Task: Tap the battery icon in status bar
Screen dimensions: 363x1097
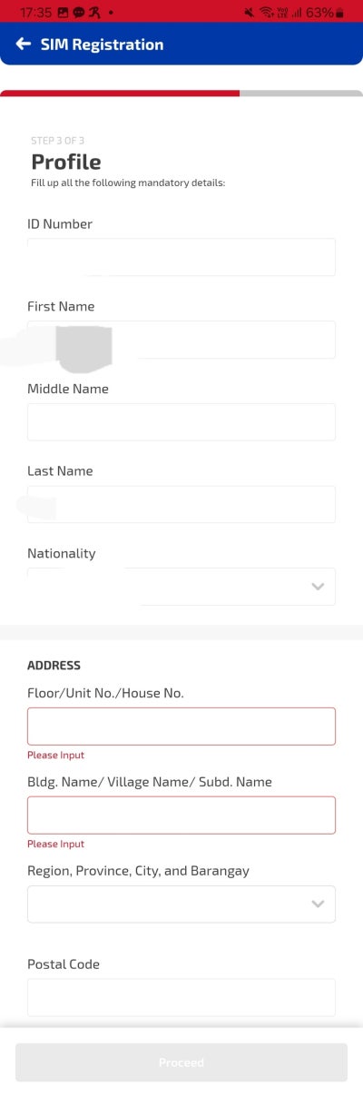Action: tap(340, 13)
